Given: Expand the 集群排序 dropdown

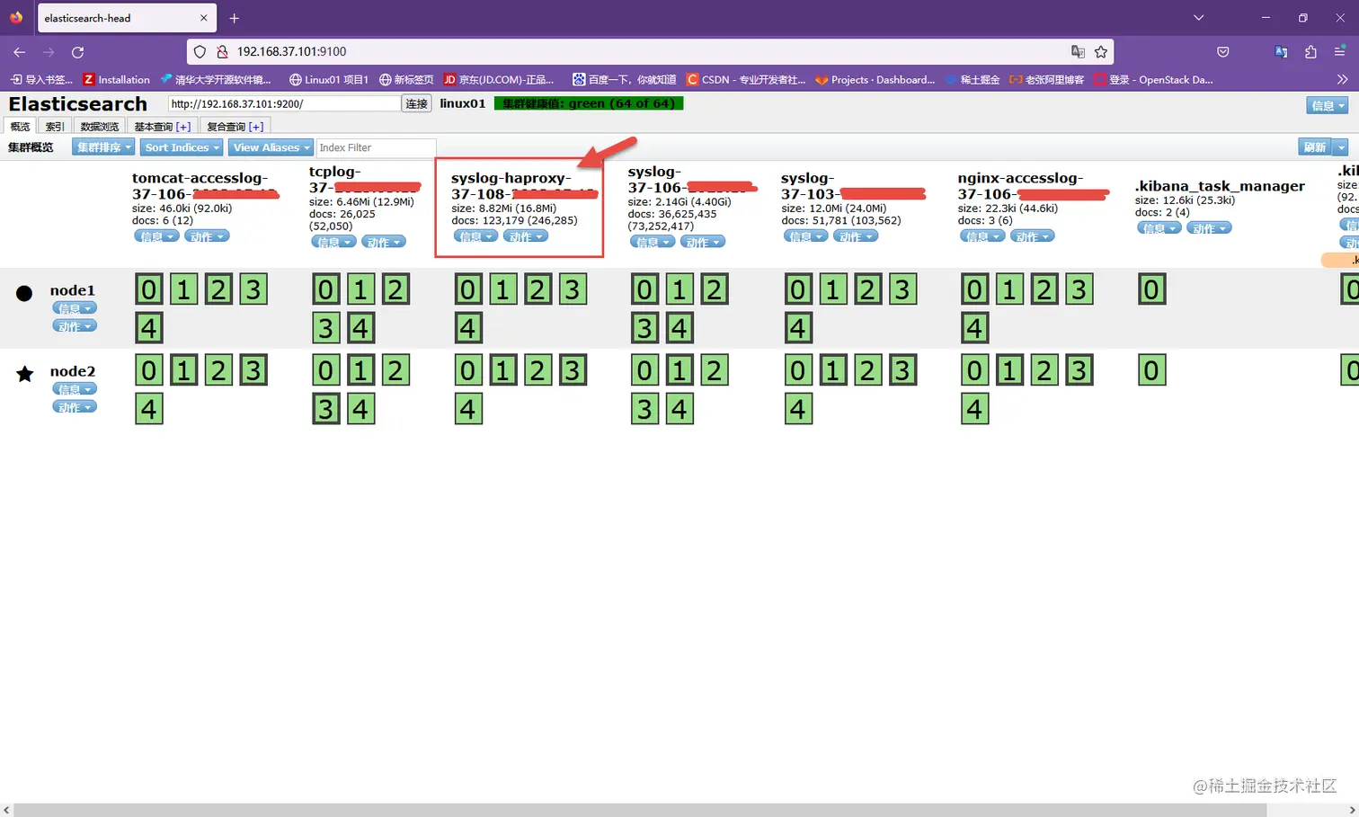Looking at the screenshot, I should tap(103, 147).
